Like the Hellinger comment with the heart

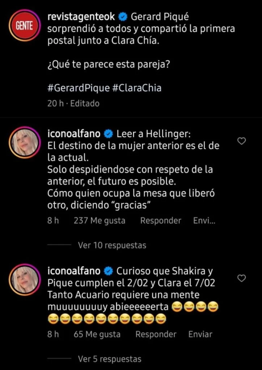pyautogui.click(x=241, y=141)
